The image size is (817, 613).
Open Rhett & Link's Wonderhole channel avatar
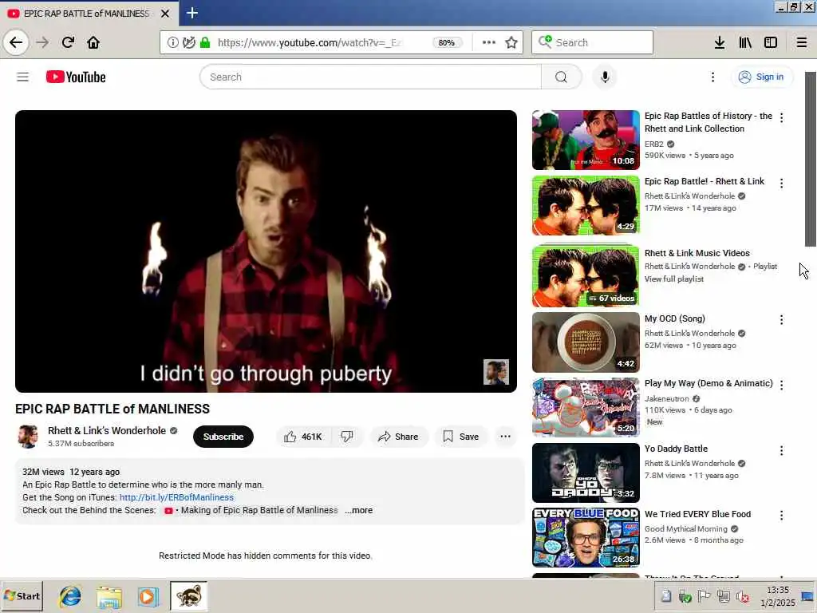pos(28,437)
